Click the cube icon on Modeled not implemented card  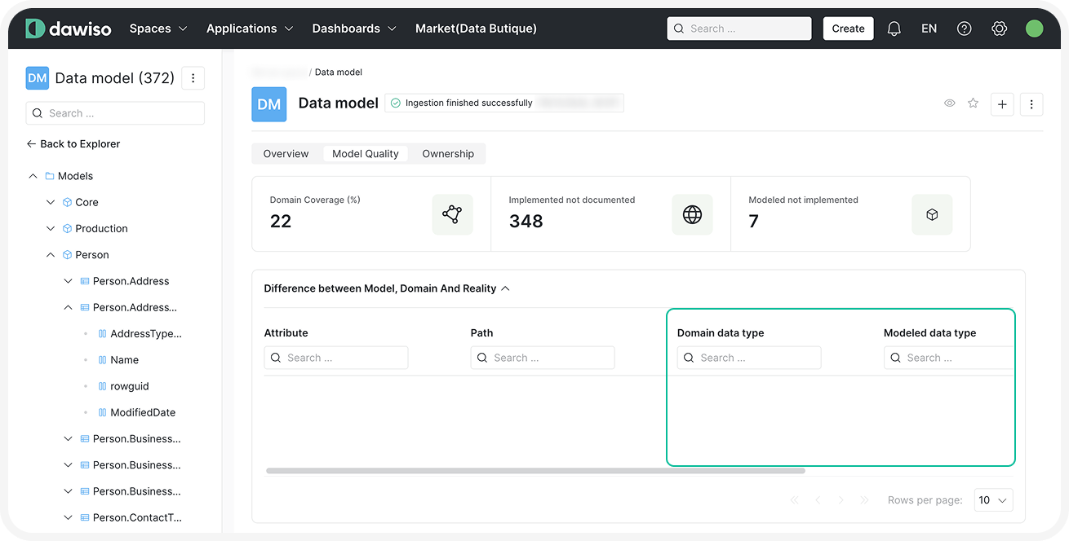932,214
